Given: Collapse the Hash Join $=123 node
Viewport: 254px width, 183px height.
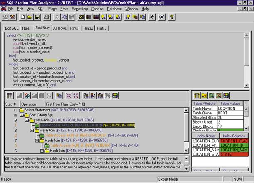Looking at the screenshot, I should [x=32, y=130].
